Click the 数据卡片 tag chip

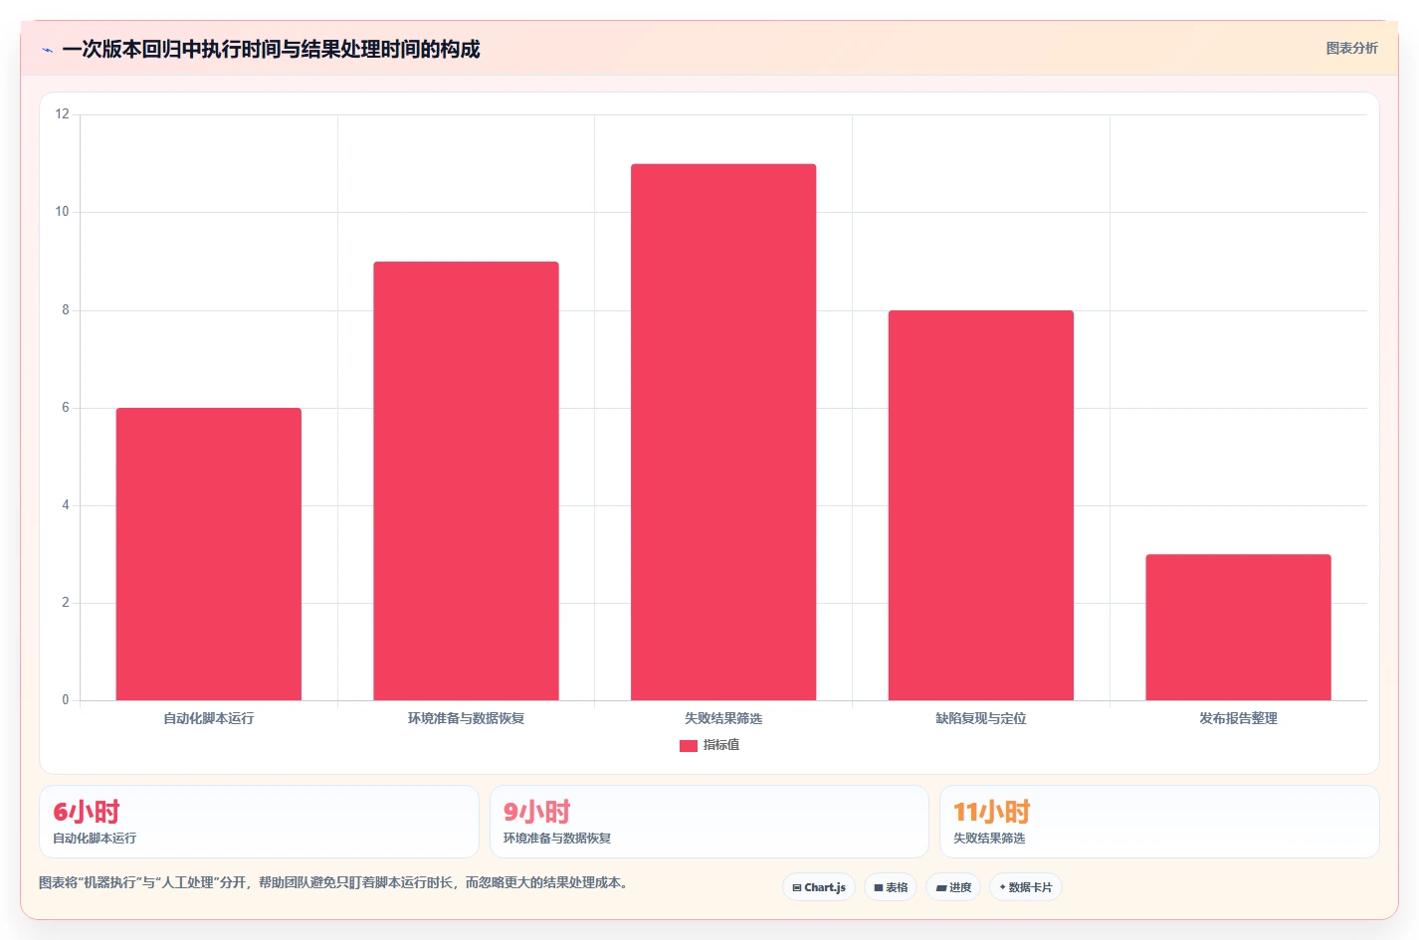pyautogui.click(x=1026, y=887)
